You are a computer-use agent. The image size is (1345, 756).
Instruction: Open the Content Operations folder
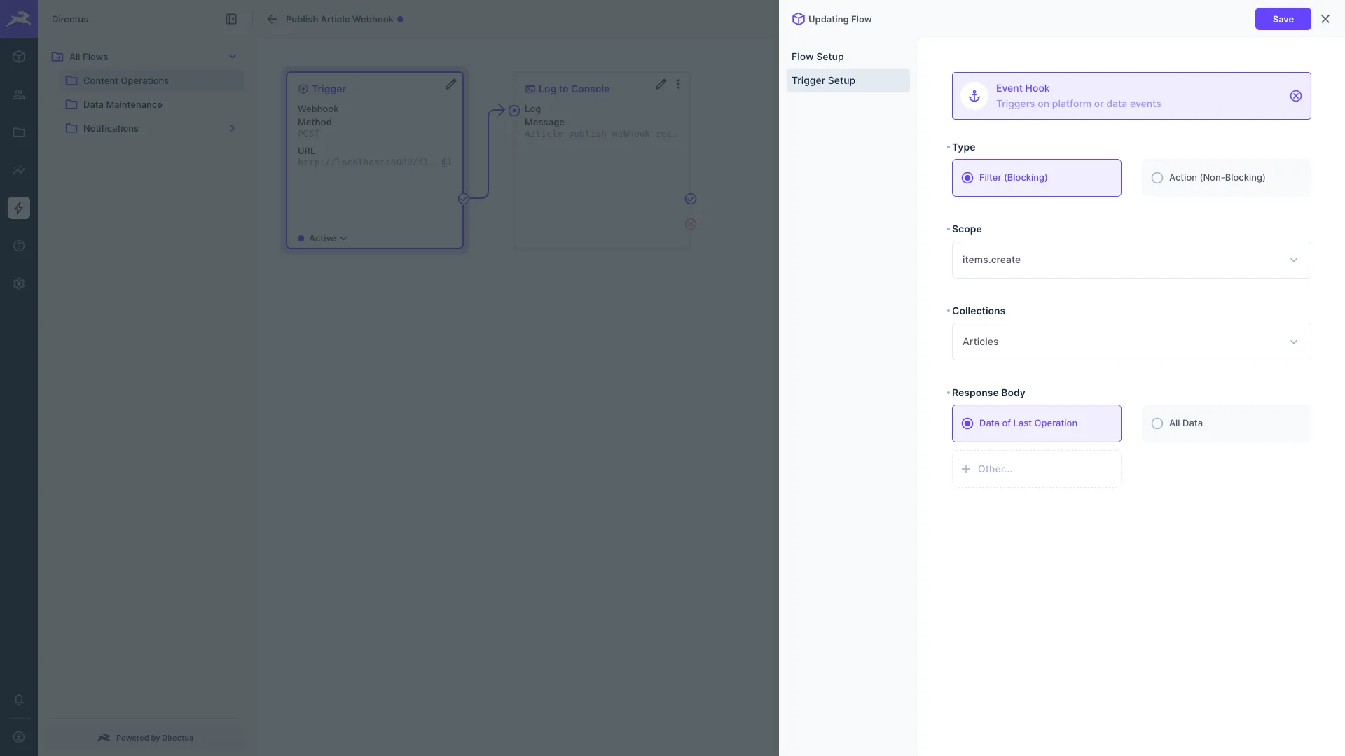click(152, 80)
